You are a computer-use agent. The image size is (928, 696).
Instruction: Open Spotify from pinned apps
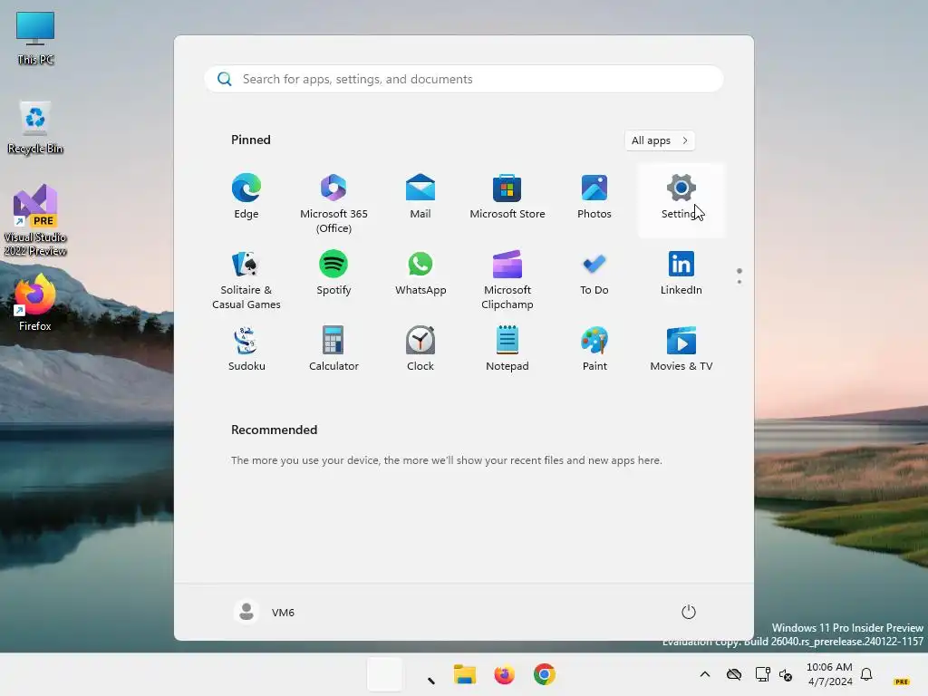pyautogui.click(x=333, y=274)
